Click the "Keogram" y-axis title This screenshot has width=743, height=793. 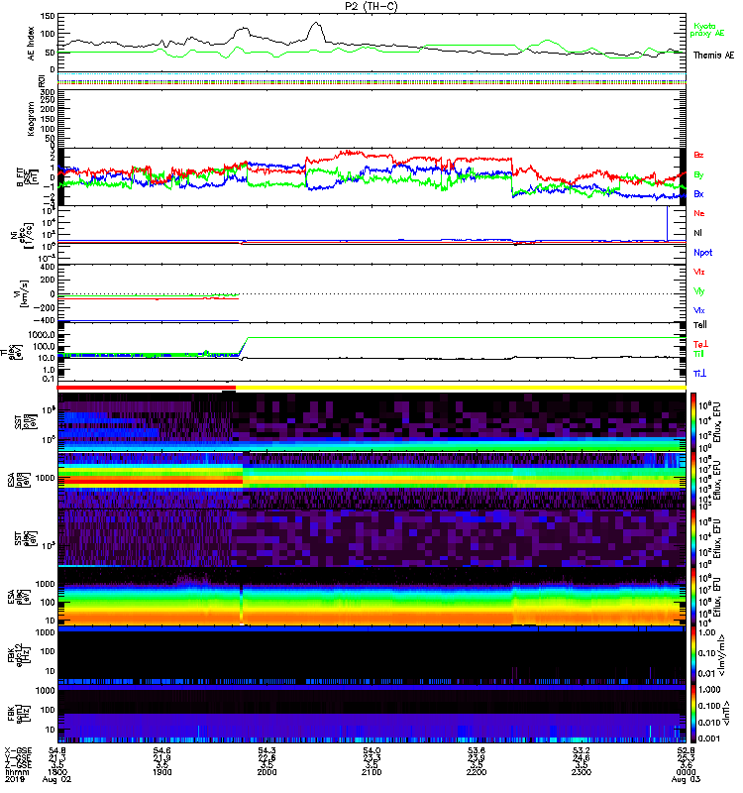[32, 118]
